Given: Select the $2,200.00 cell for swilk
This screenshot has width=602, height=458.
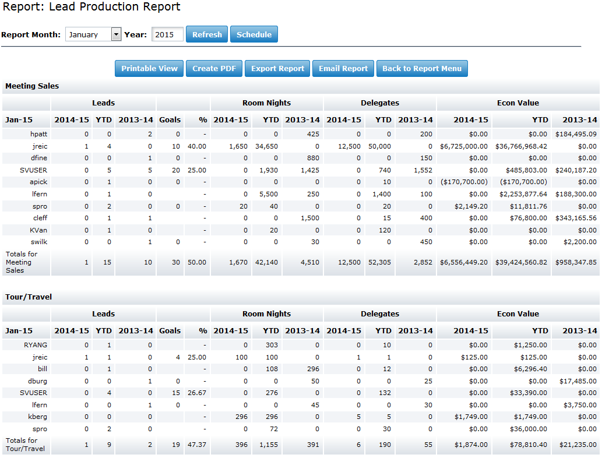Looking at the screenshot, I should click(x=580, y=242).
